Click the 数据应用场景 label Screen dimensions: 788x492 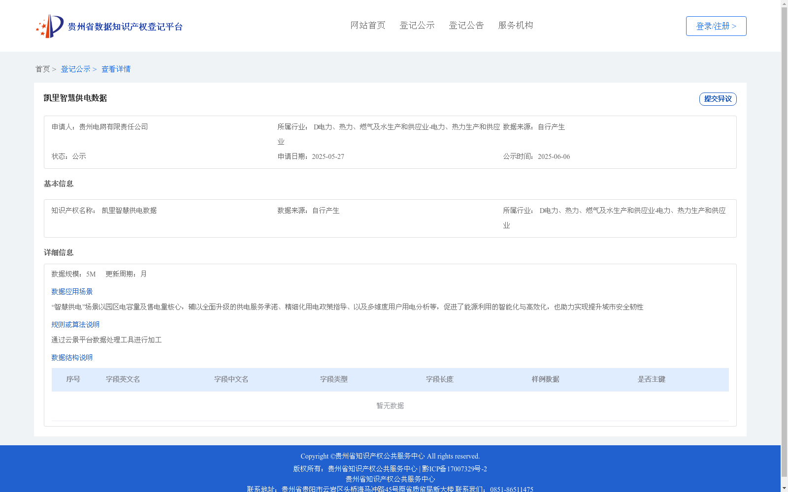click(x=72, y=292)
